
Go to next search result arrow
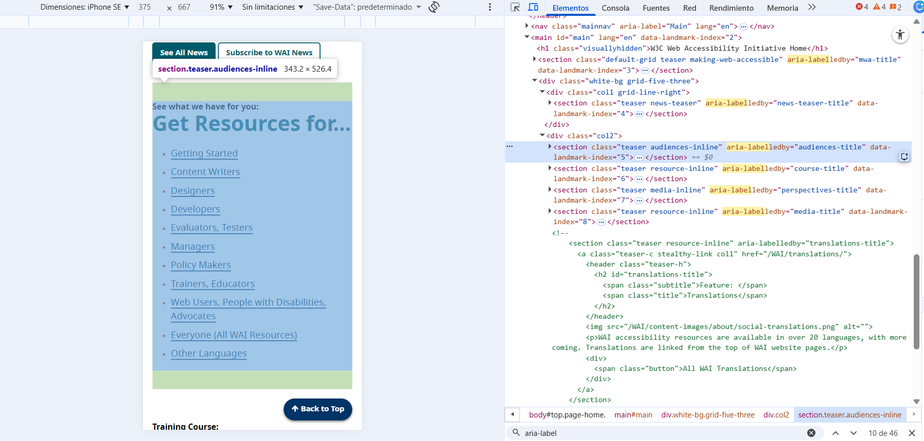click(853, 433)
